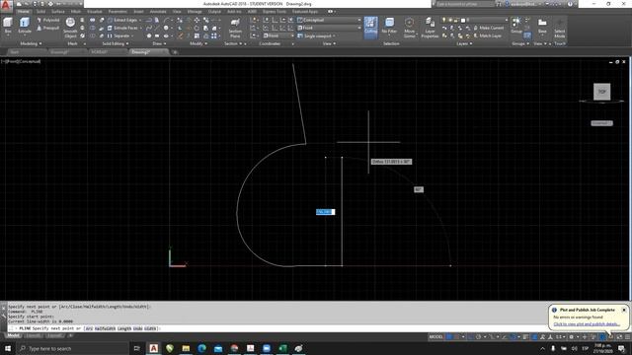Toggle the layer on/off lightbulb icon
This screenshot has height=355, width=632.
444,20
